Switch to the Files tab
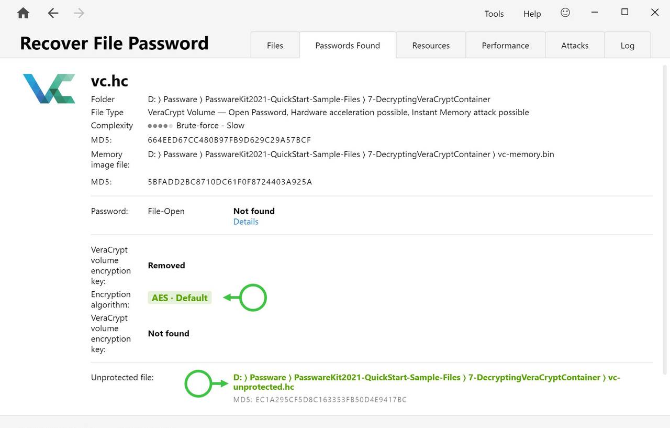This screenshot has width=670, height=428. [274, 45]
